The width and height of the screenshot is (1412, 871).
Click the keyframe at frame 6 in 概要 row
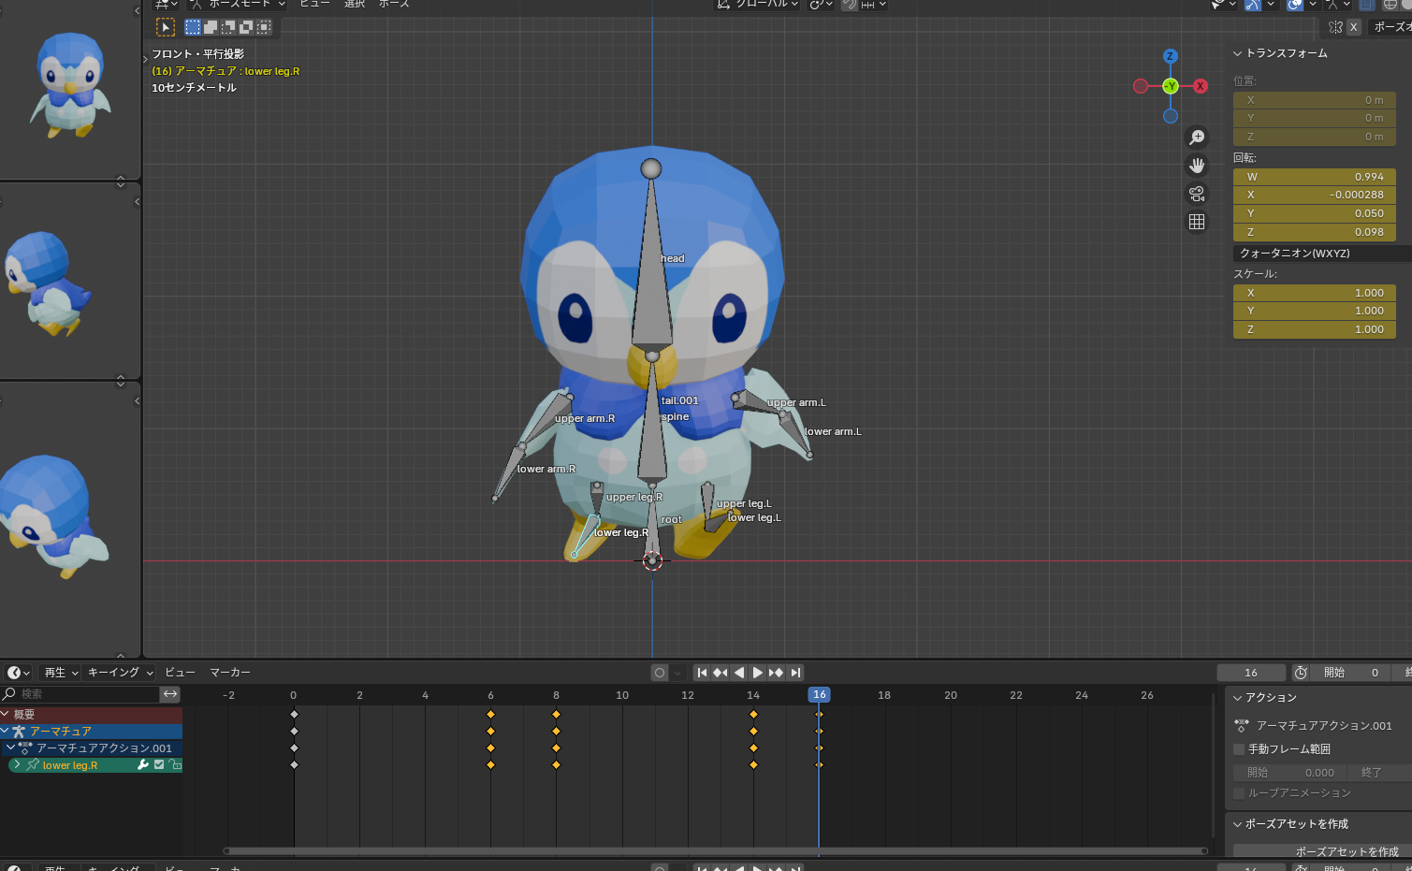click(x=490, y=715)
